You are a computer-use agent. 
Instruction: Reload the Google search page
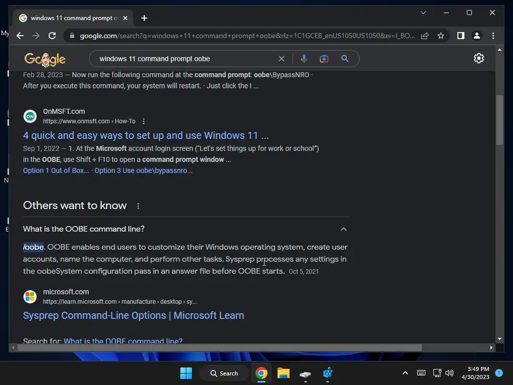pos(52,36)
